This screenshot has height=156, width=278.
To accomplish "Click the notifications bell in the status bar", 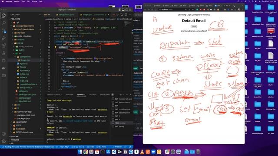I will (130, 147).
